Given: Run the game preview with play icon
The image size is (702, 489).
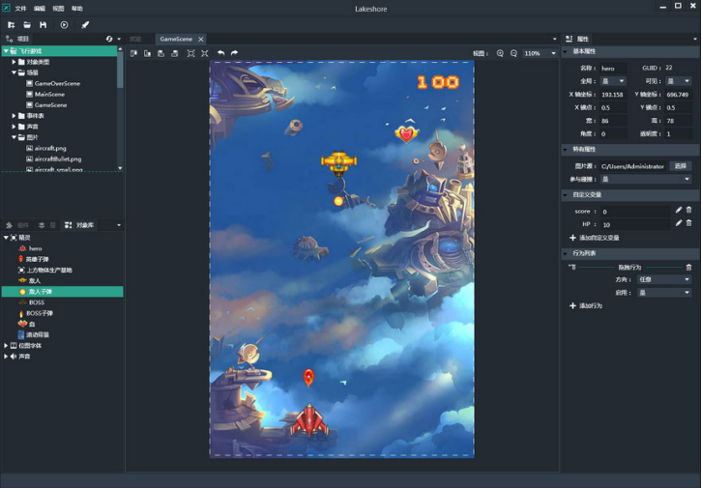Looking at the screenshot, I should 64,25.
